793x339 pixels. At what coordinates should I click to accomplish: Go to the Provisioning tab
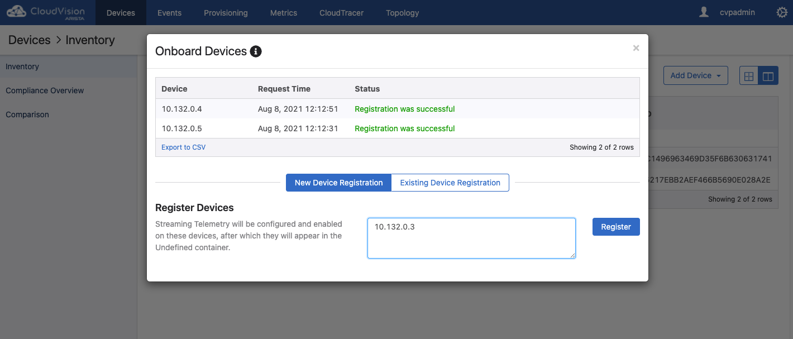pyautogui.click(x=226, y=12)
